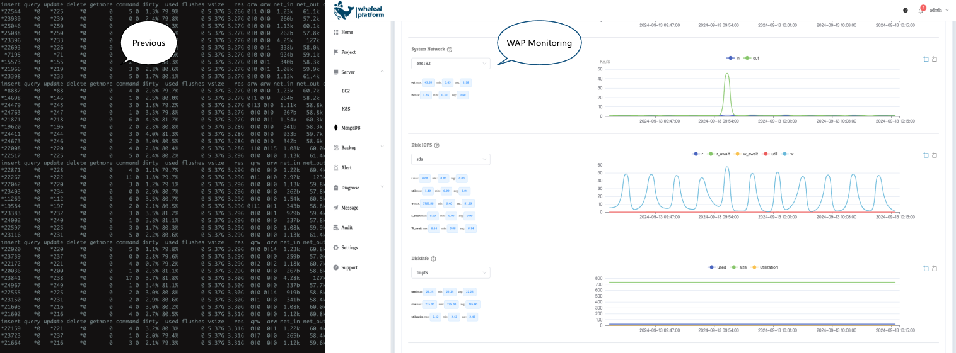This screenshot has width=956, height=353.
Task: Open the Project sidebar flag icon
Action: pyautogui.click(x=335, y=52)
